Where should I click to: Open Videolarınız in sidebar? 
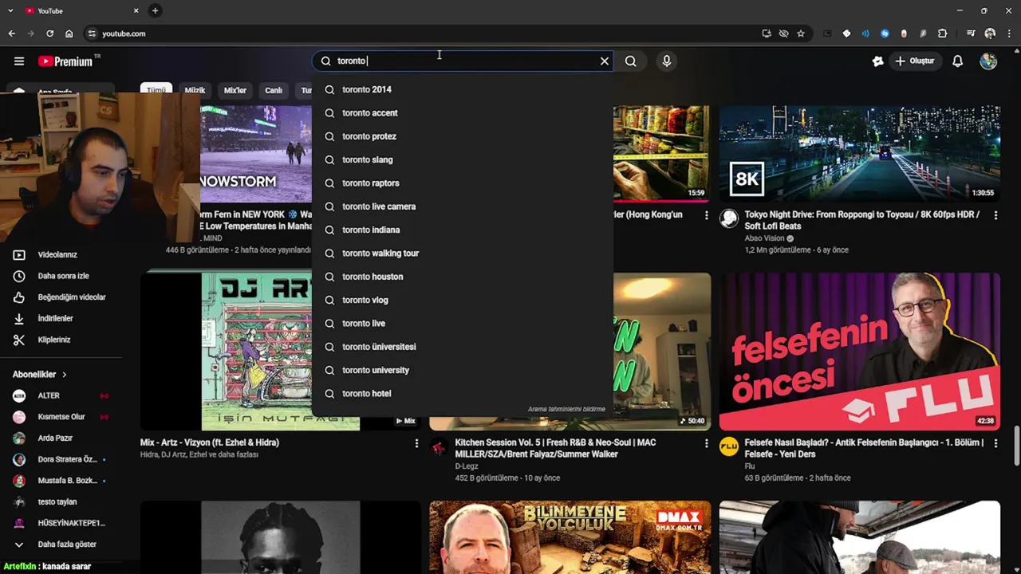pyautogui.click(x=57, y=254)
